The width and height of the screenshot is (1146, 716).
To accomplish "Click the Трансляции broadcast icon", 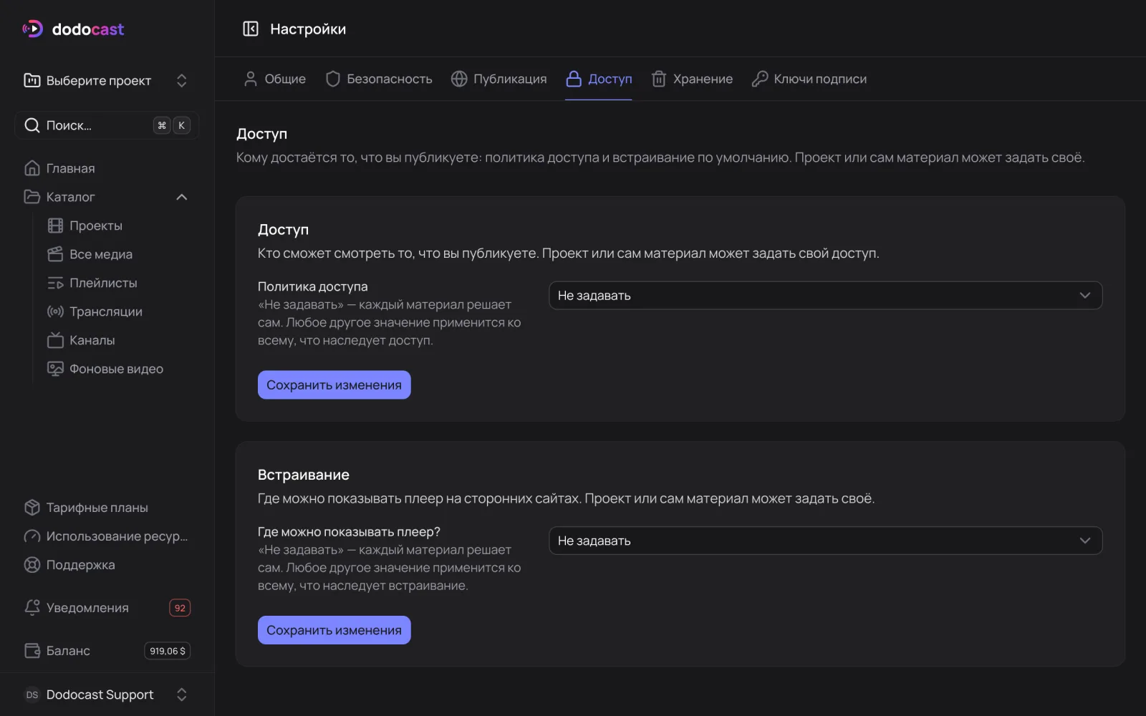I will click(55, 311).
